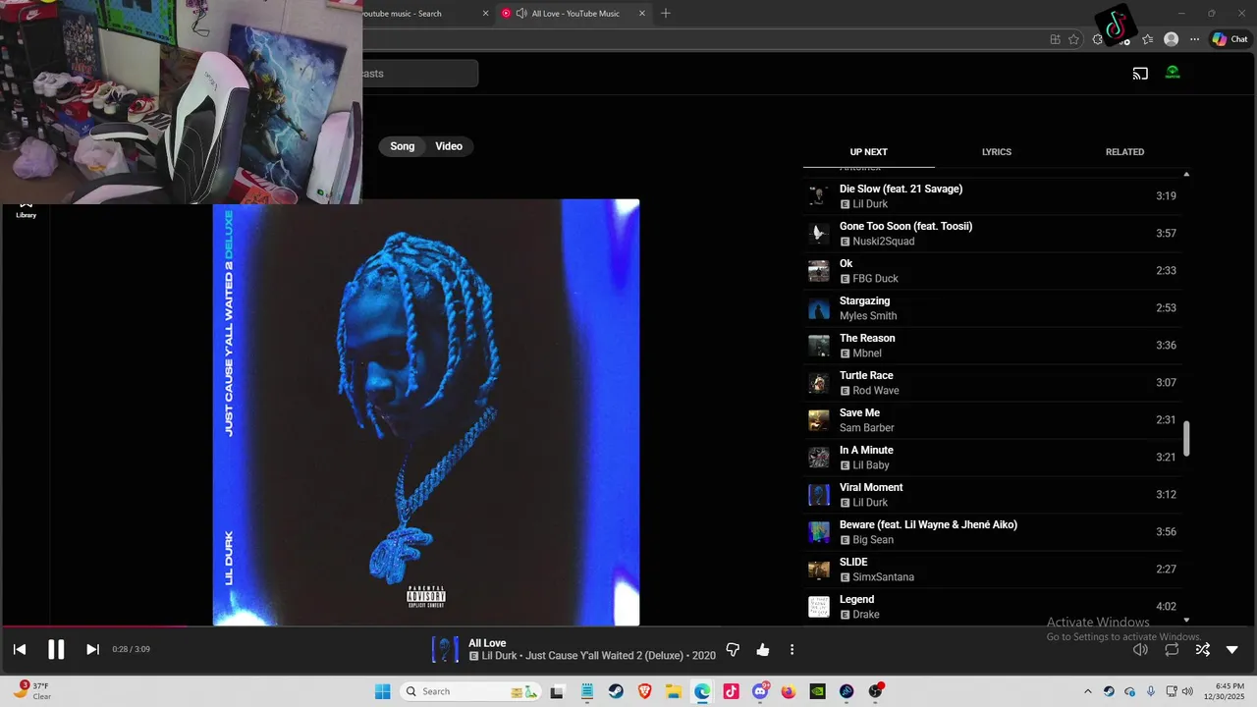Pause the current song

56,649
